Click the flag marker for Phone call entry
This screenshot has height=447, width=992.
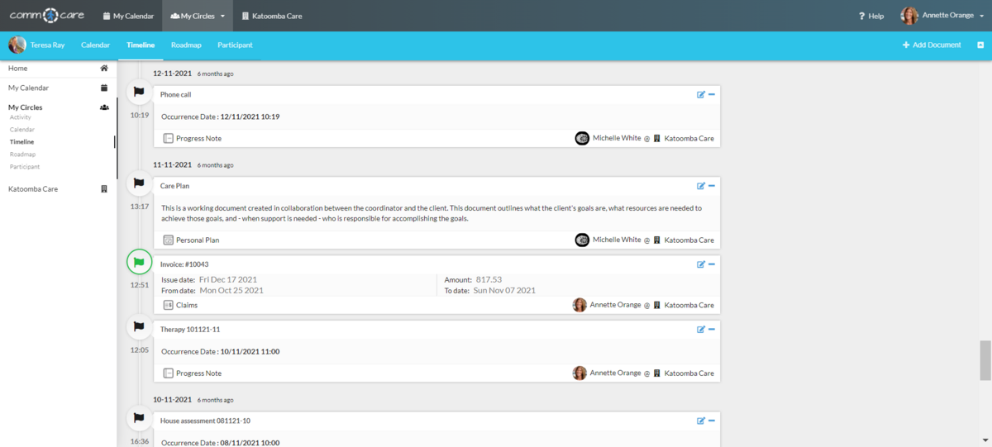[x=139, y=93]
